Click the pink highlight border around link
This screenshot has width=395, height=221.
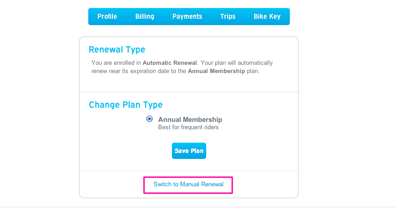click(x=188, y=177)
